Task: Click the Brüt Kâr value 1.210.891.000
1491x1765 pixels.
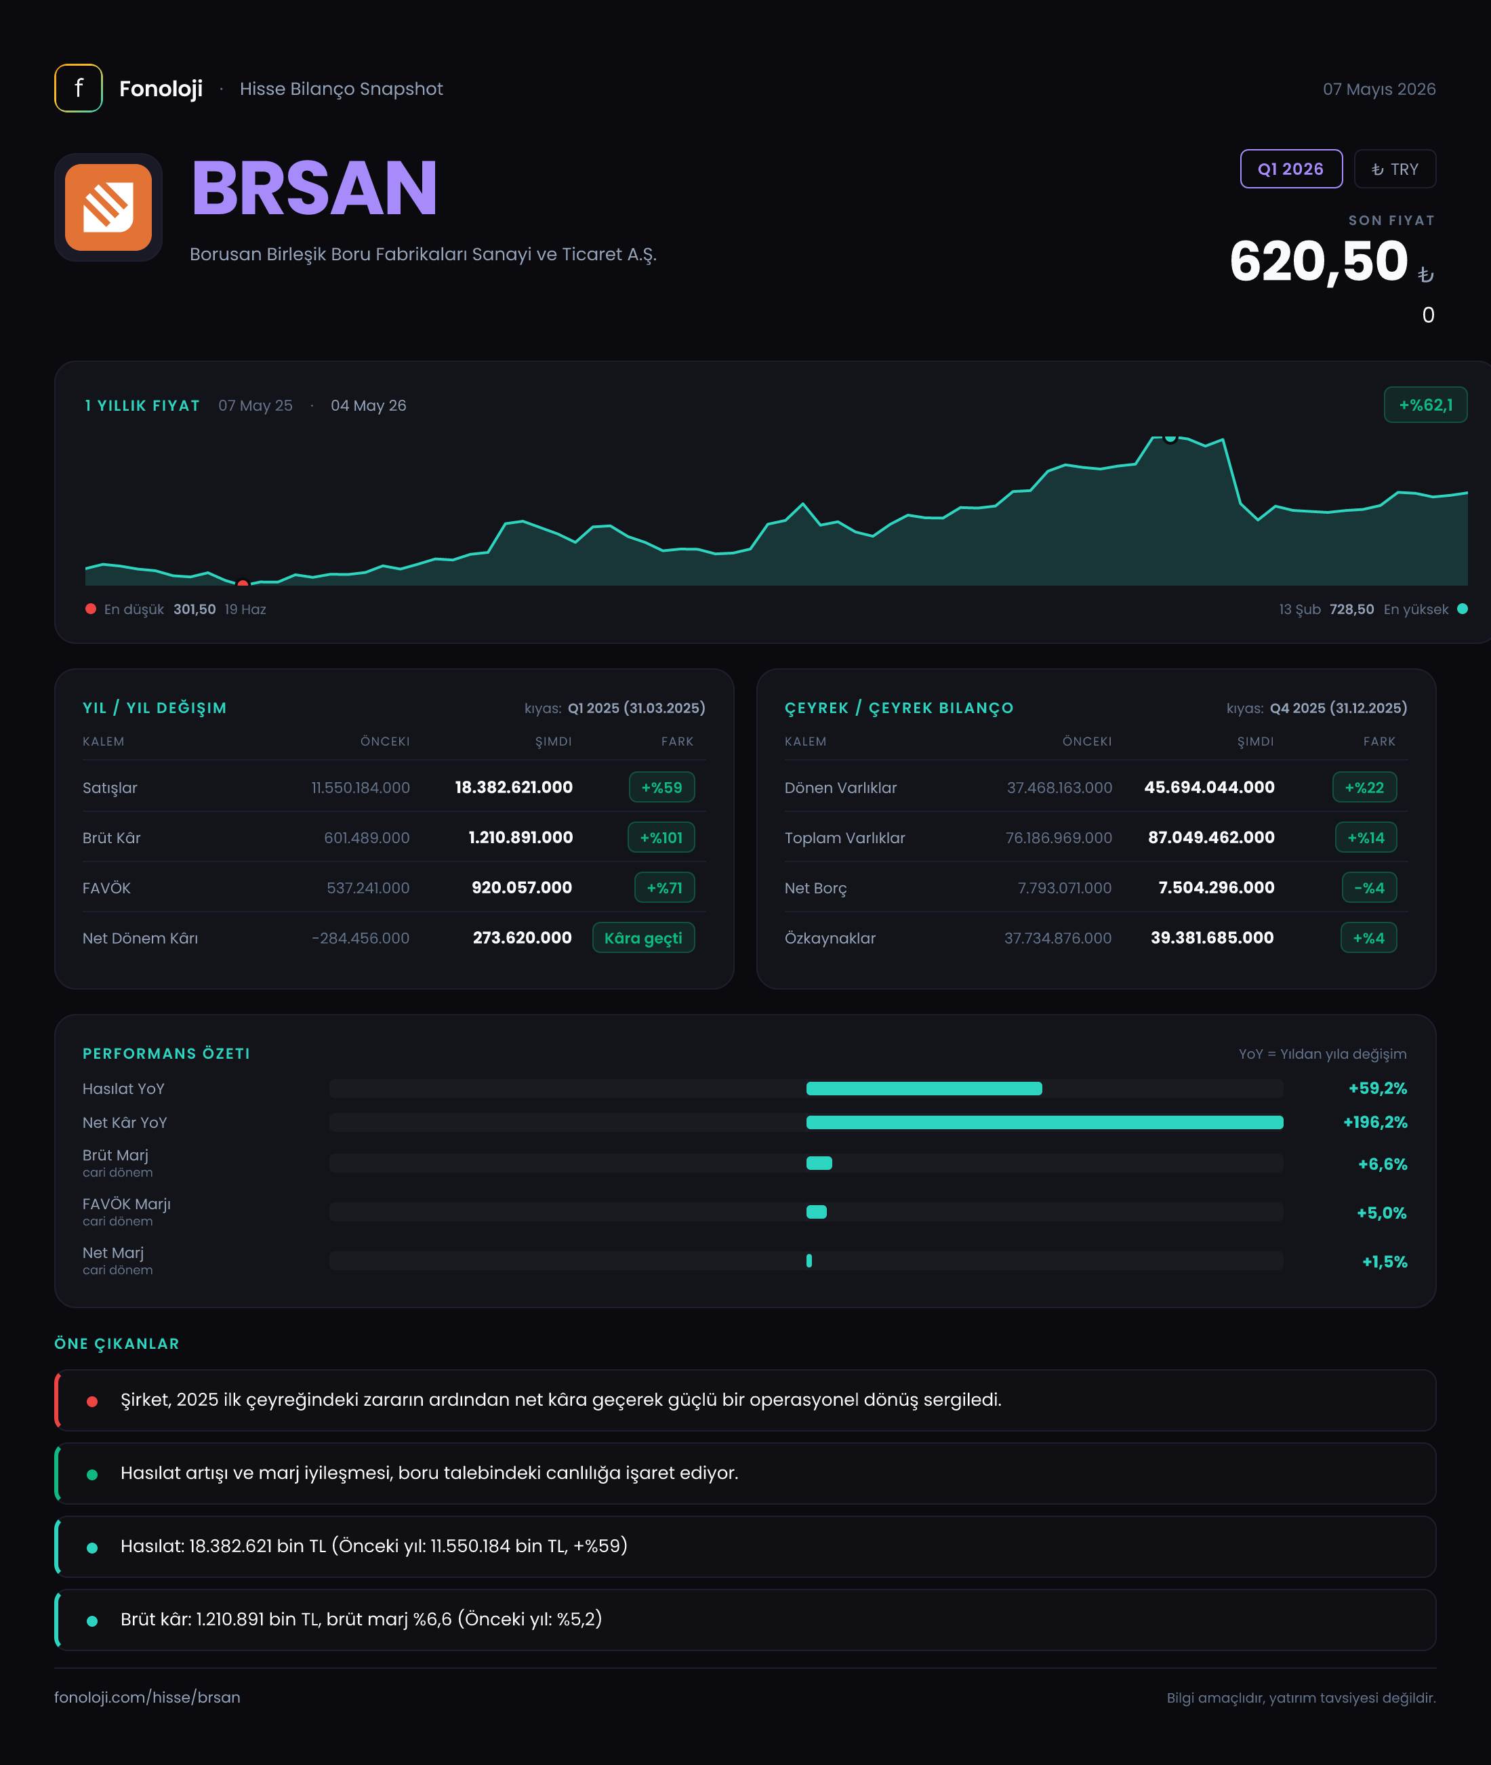Action: [520, 837]
